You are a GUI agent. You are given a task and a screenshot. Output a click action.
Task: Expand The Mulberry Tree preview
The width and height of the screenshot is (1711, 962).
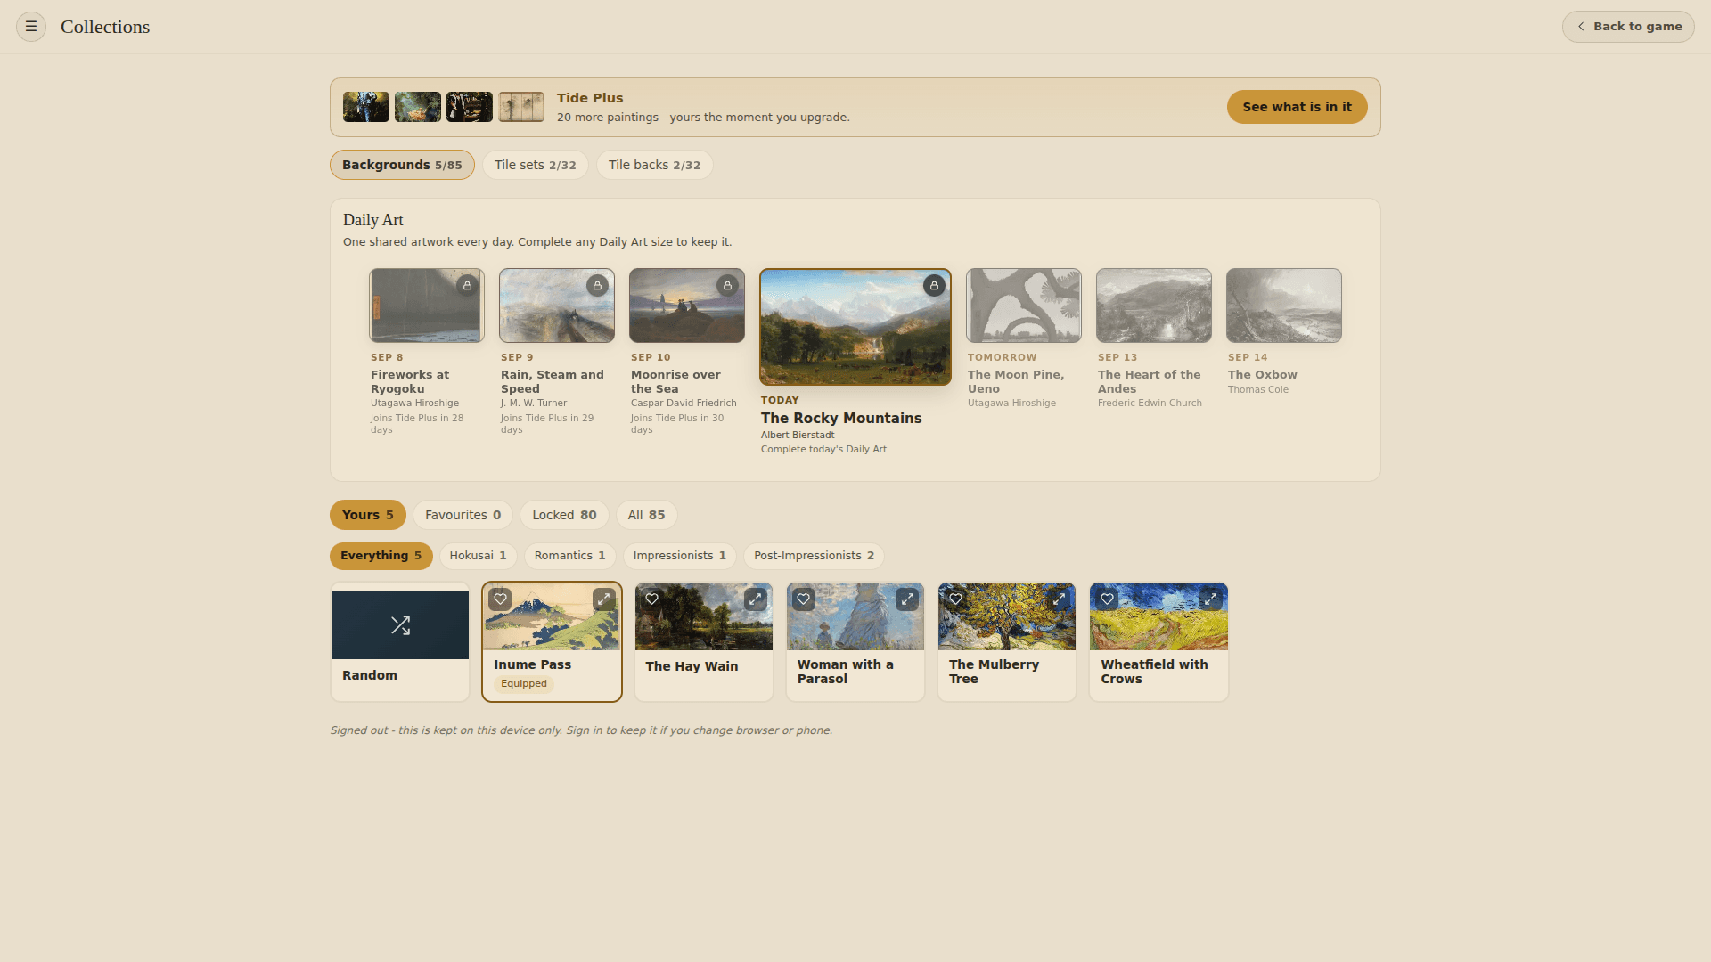[x=1059, y=599]
